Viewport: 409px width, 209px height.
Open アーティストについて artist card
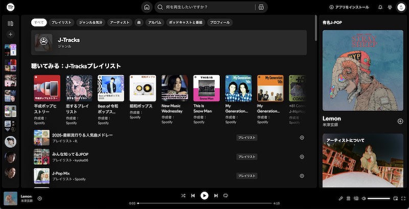(363, 160)
